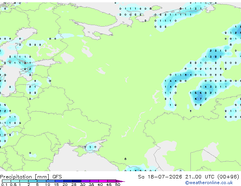Click the 'Precipitation [mm]' title text

click(x=25, y=177)
